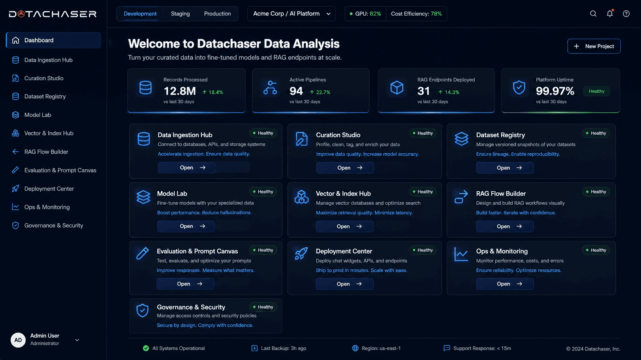Click Open on Vector & Index Hub card
The width and height of the screenshot is (641, 360).
345,226
